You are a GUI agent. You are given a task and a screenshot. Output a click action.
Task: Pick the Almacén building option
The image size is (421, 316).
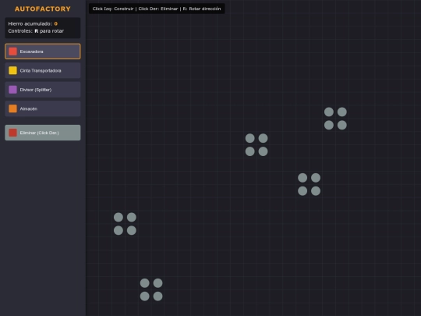(x=42, y=108)
